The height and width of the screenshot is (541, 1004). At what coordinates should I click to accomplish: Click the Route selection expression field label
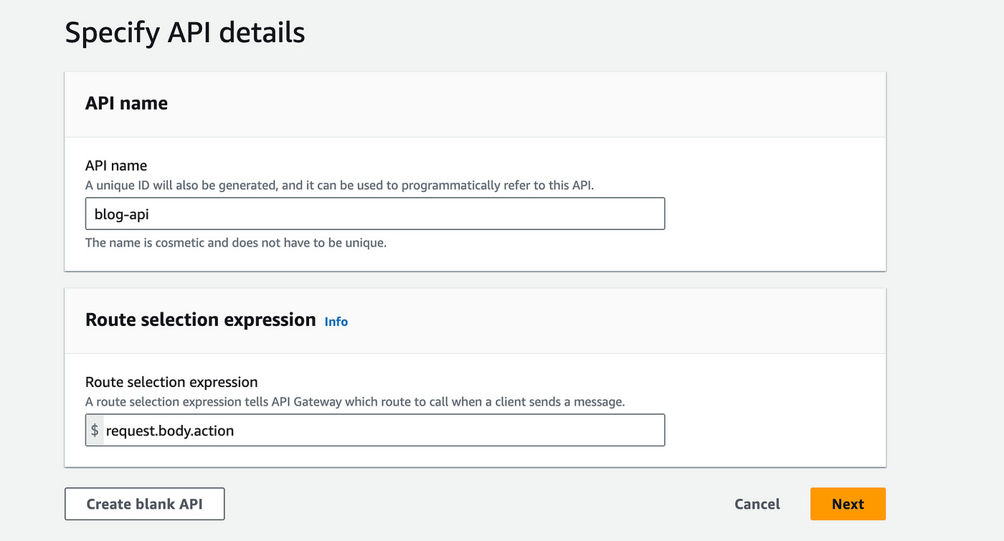click(x=171, y=382)
